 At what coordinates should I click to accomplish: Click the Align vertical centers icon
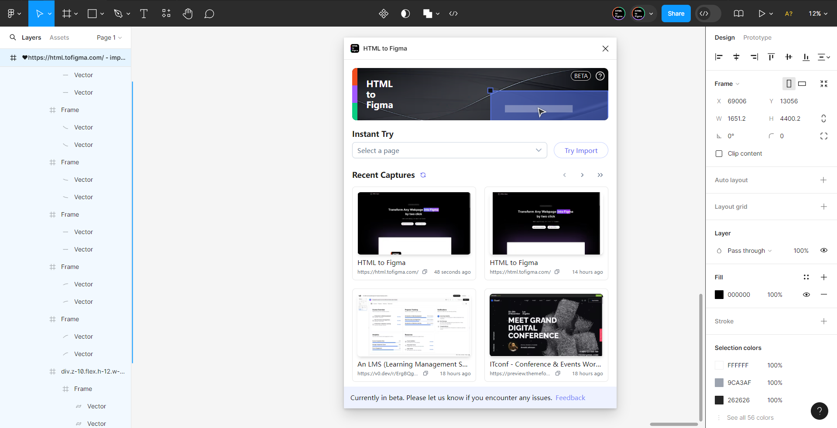[x=789, y=57]
